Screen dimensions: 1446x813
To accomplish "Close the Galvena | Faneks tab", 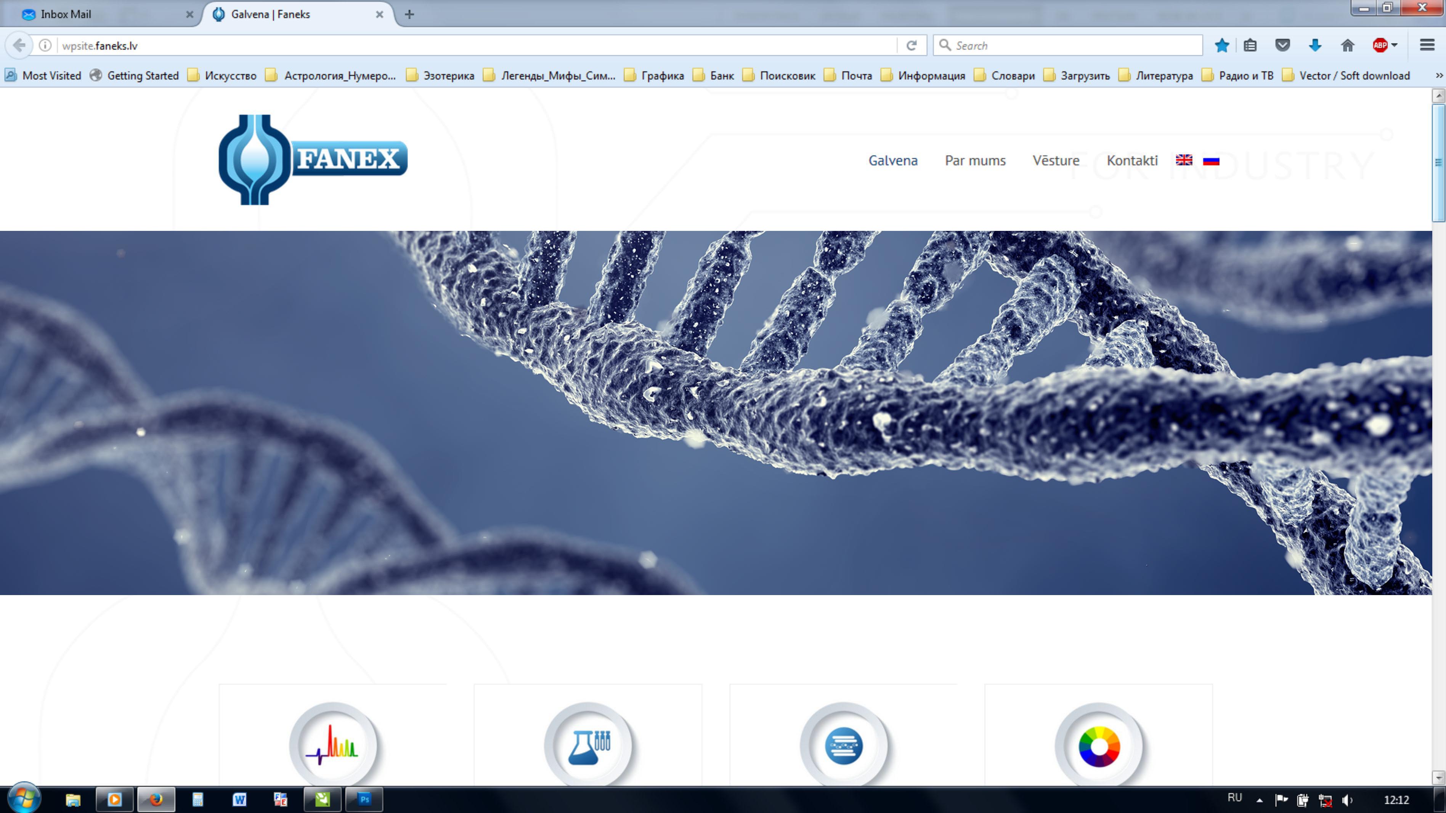I will [x=379, y=14].
